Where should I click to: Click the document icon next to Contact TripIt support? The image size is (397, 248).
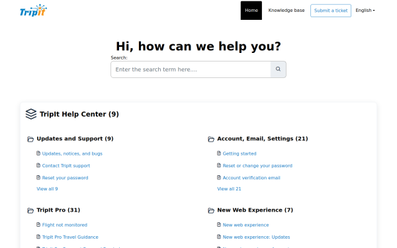click(38, 165)
